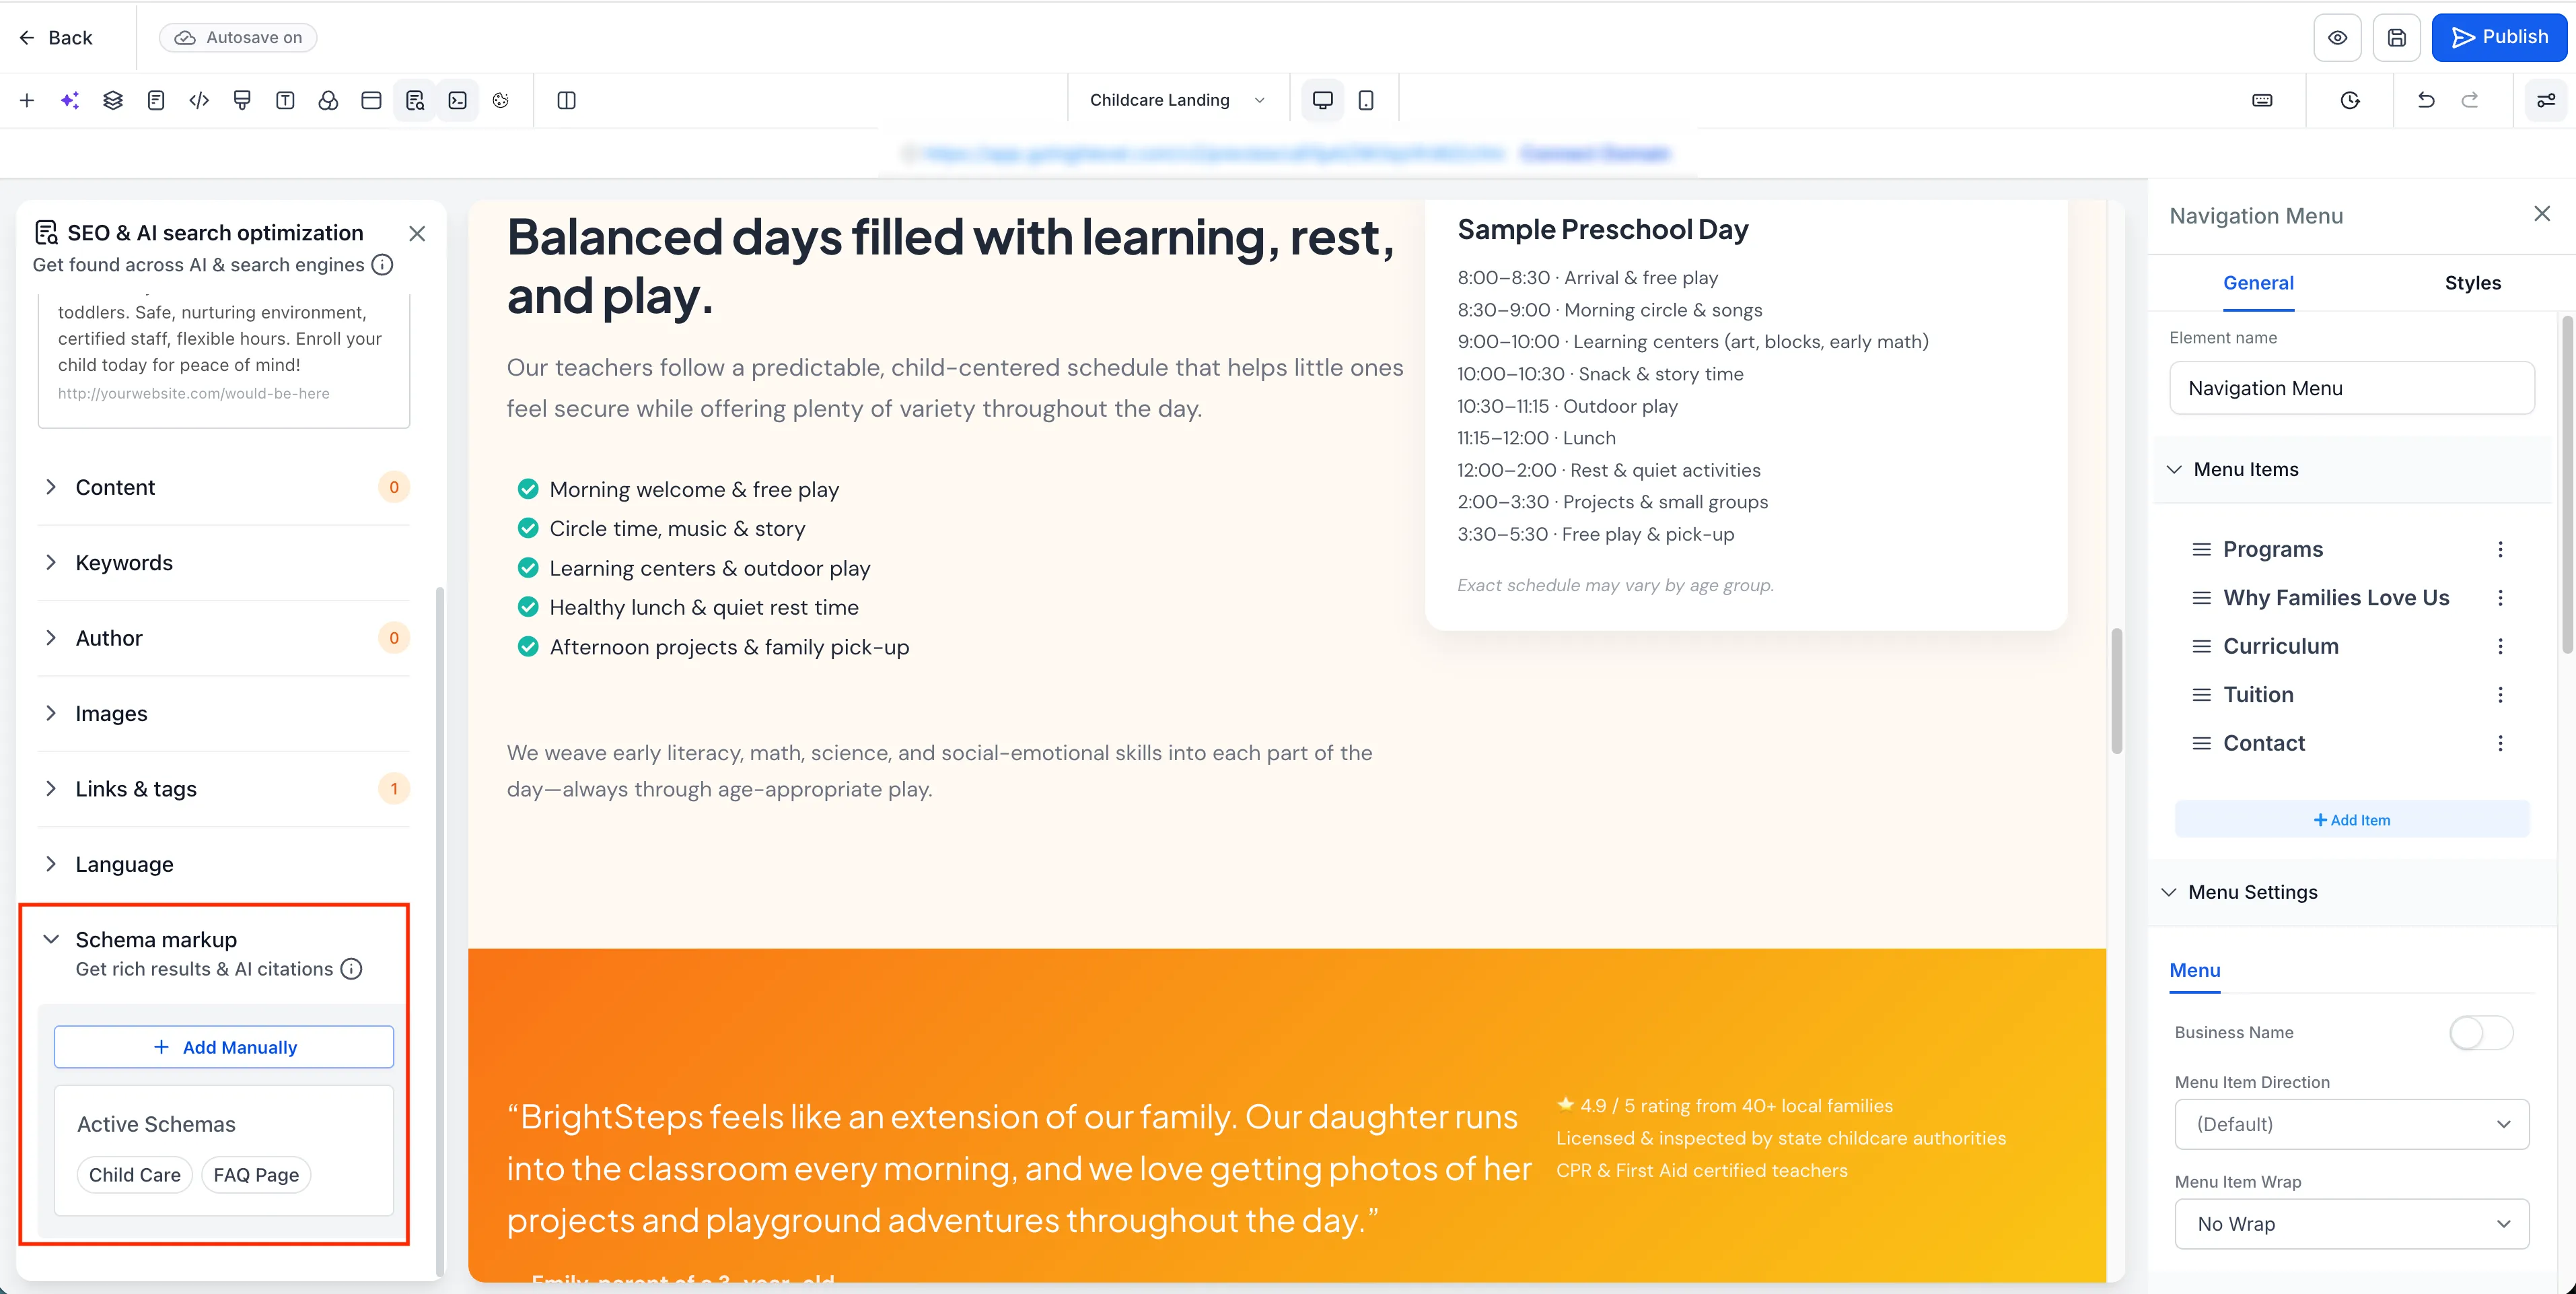The width and height of the screenshot is (2576, 1294).
Task: Toggle the preview eye icon
Action: click(2338, 37)
